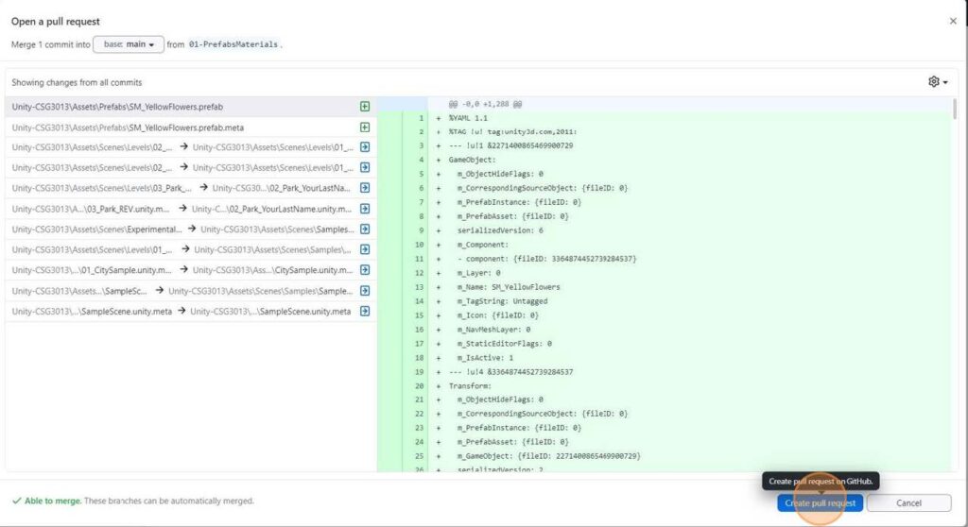Select the SM_YellowFlowers.prefab.meta file
Image resolution: width=968 pixels, height=527 pixels.
coord(191,127)
